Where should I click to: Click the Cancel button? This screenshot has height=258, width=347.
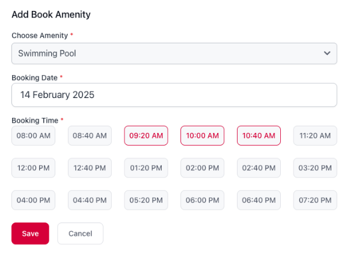click(81, 233)
